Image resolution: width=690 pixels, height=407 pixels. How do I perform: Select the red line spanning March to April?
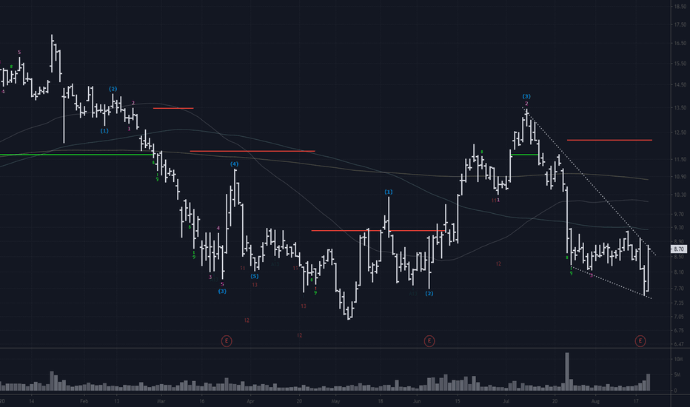(252, 152)
